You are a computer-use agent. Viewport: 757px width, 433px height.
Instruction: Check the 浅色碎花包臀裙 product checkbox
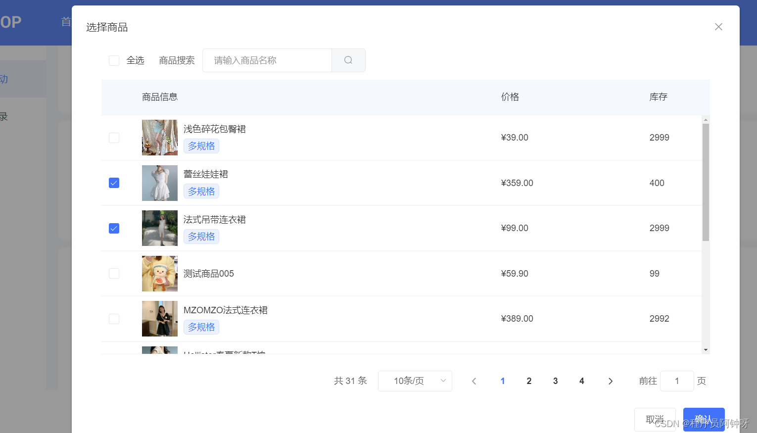[x=114, y=138]
